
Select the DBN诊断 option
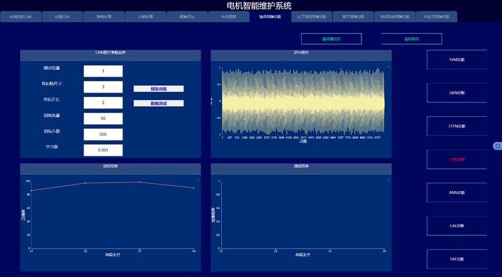457,92
